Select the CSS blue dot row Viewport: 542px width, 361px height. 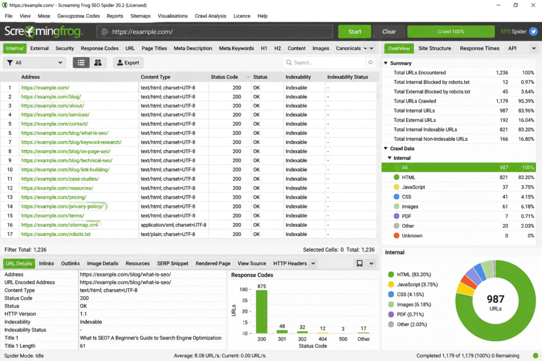[x=459, y=197]
